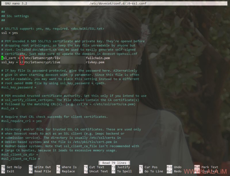Select the Go To Line shortcut
Image resolution: width=230 pixels, height=176 pixels.
click(x=154, y=171)
